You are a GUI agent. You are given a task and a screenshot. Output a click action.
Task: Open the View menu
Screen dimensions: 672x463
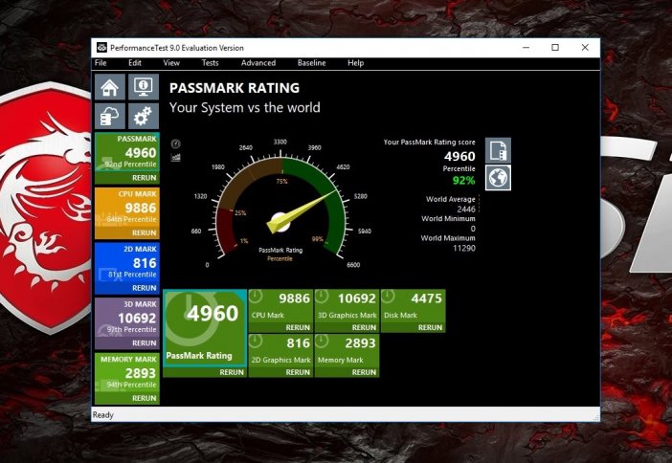click(x=171, y=63)
